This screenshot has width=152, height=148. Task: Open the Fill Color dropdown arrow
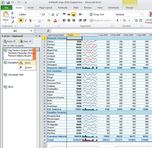(52, 20)
